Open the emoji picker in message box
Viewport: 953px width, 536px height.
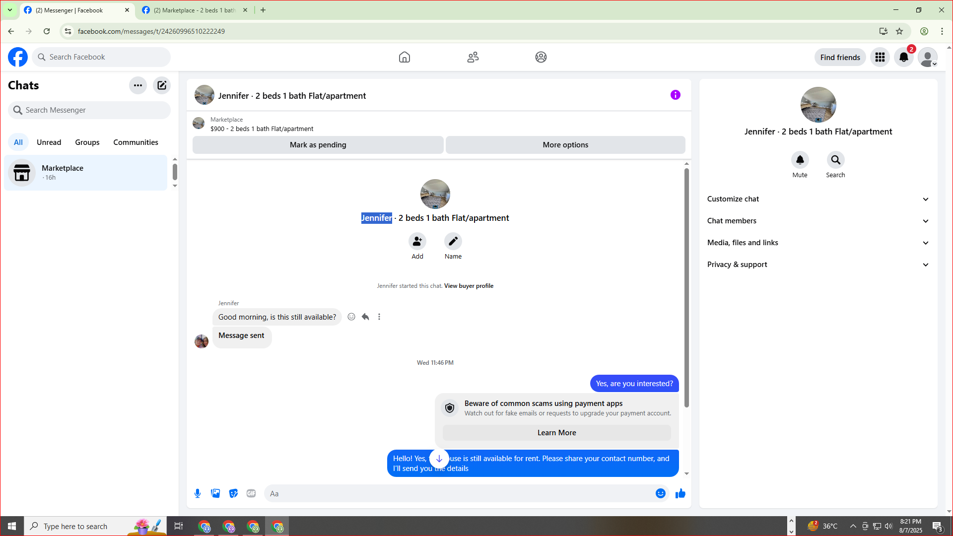(661, 493)
